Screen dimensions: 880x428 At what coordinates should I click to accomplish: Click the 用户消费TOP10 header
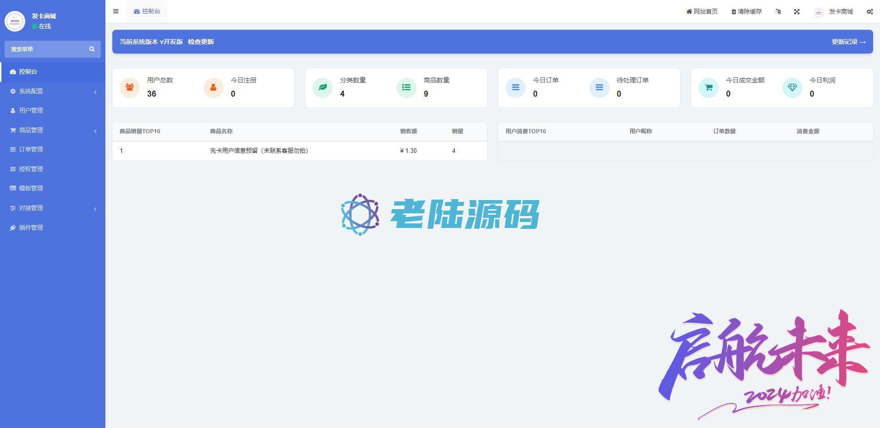[x=526, y=131]
